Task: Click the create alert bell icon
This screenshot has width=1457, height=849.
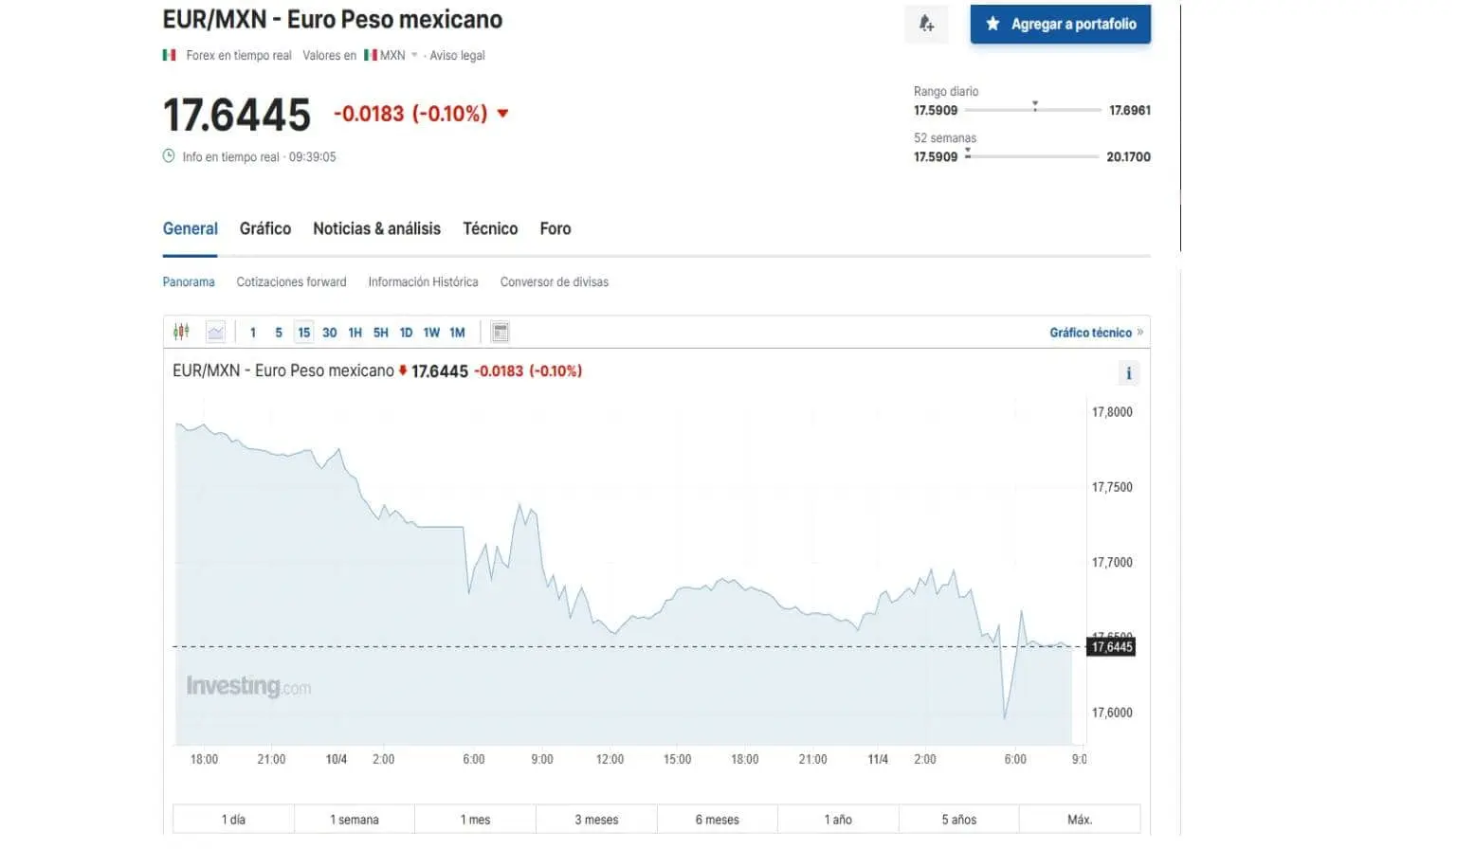Action: click(x=926, y=24)
